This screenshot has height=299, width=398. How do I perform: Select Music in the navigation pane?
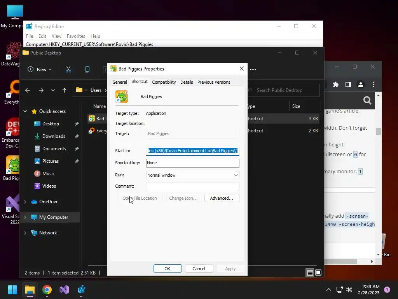pos(48,174)
